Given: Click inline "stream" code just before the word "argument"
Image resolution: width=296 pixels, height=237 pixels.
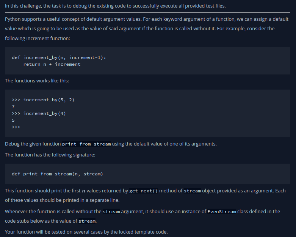Looking at the screenshot, I should pos(111,212).
